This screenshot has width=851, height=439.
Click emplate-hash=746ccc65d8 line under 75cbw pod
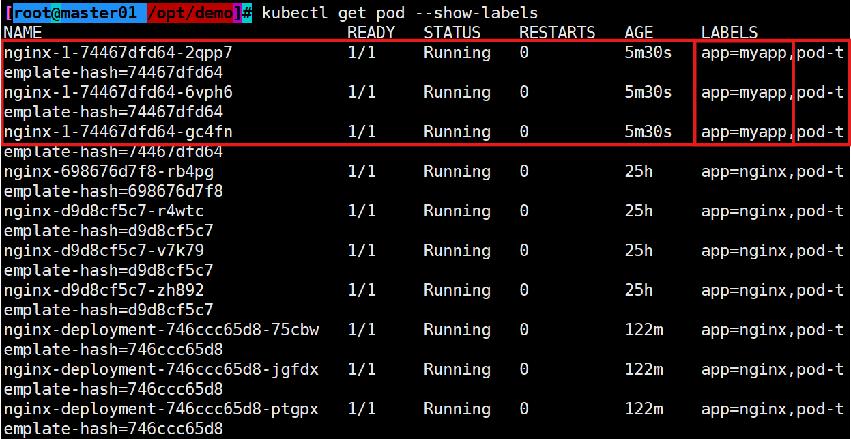113,350
